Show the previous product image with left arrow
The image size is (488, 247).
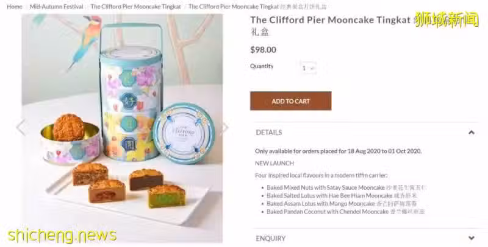21,127
